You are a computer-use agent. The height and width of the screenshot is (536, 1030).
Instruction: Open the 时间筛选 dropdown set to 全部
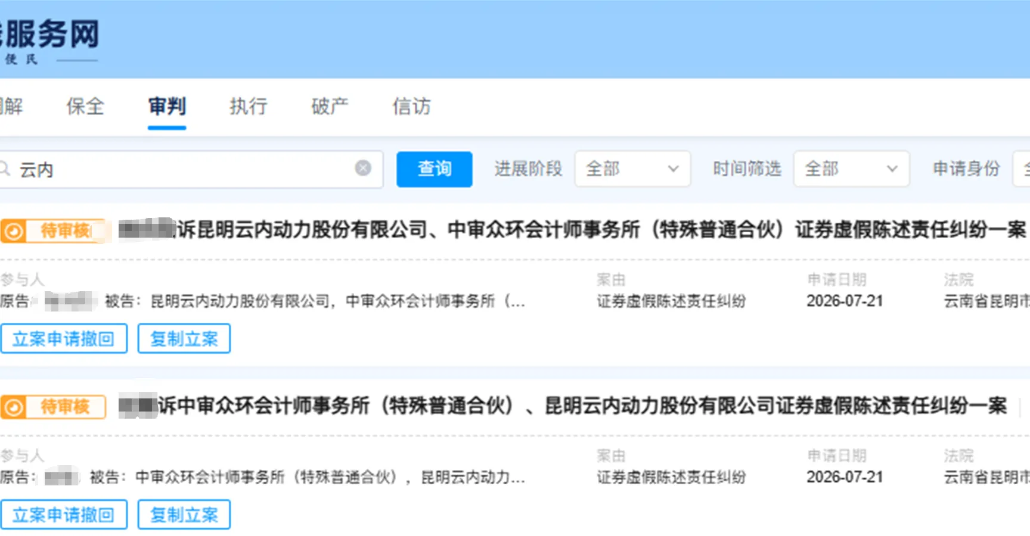tap(851, 169)
